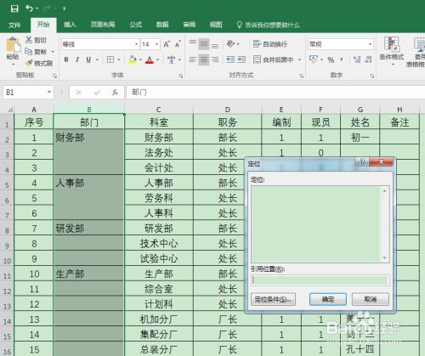425x356 pixels.
Task: Open the Merge & Center dropdown arrow
Action: coord(299,59)
